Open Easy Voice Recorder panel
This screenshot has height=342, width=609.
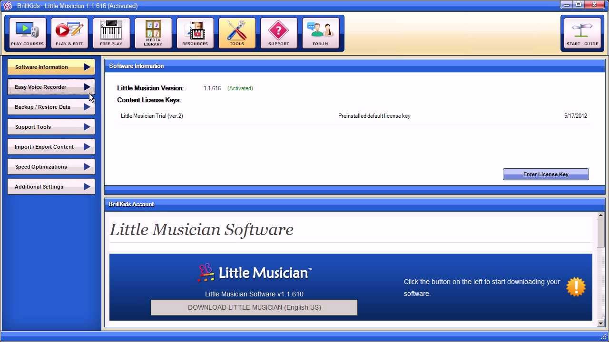(x=51, y=87)
